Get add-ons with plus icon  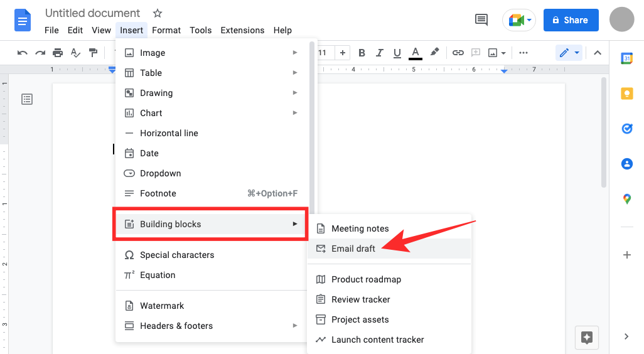(x=627, y=255)
